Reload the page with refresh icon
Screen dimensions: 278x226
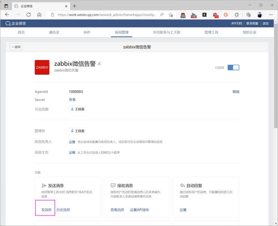28,15
